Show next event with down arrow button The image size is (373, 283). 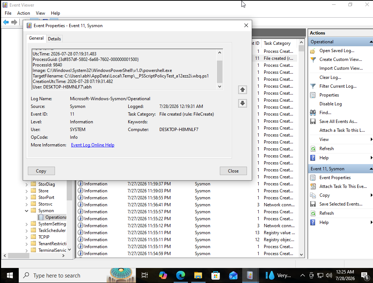coord(243,103)
